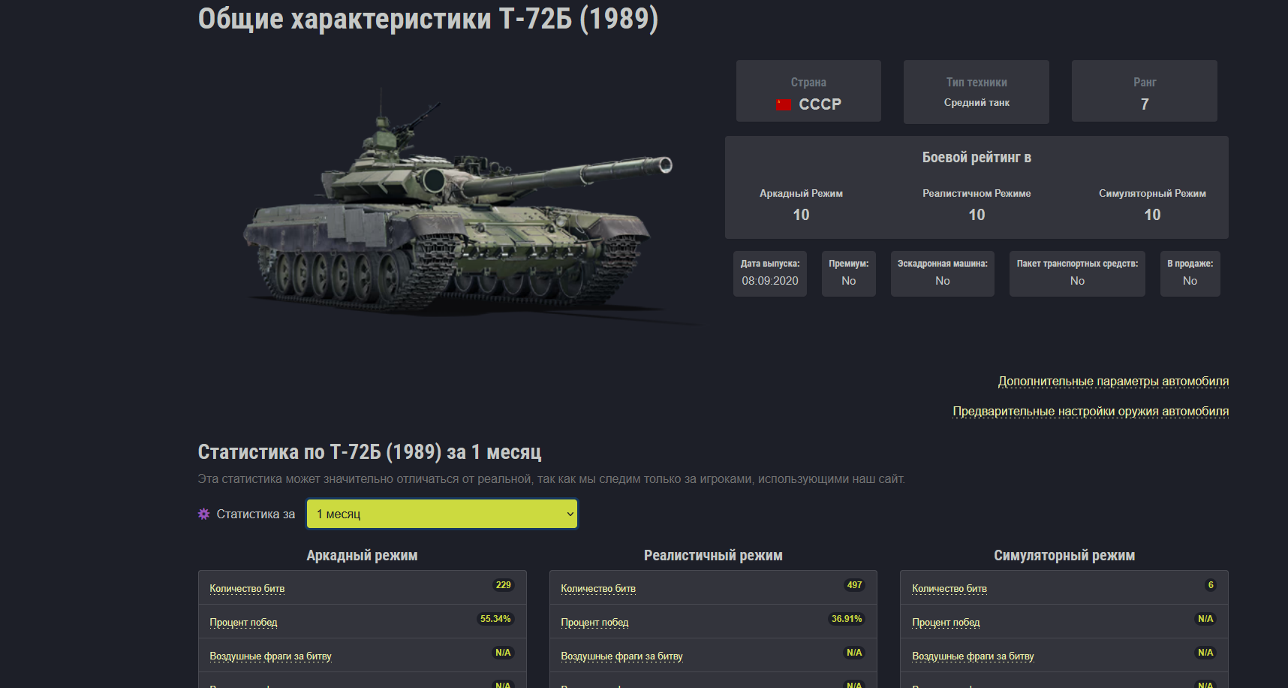Click the Ранг card showing 7

[x=1145, y=91]
